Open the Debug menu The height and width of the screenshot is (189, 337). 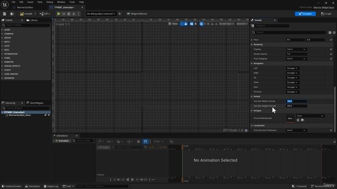click(x=49, y=2)
